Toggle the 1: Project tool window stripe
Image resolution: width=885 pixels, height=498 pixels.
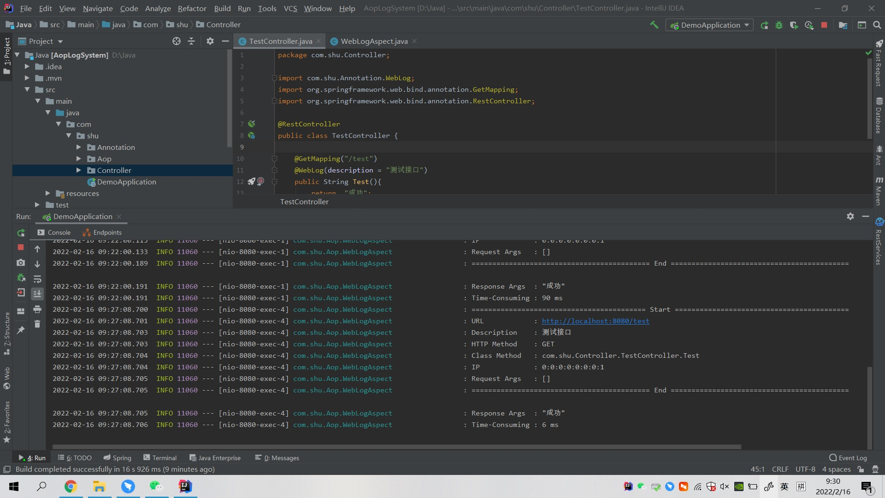click(x=6, y=56)
